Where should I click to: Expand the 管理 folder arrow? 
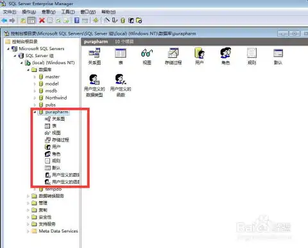click(x=28, y=203)
